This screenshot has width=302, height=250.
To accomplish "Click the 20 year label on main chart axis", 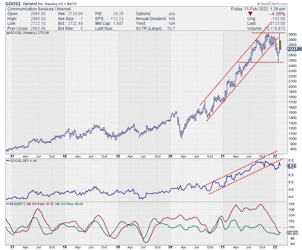I will pyautogui.click(x=170, y=156).
